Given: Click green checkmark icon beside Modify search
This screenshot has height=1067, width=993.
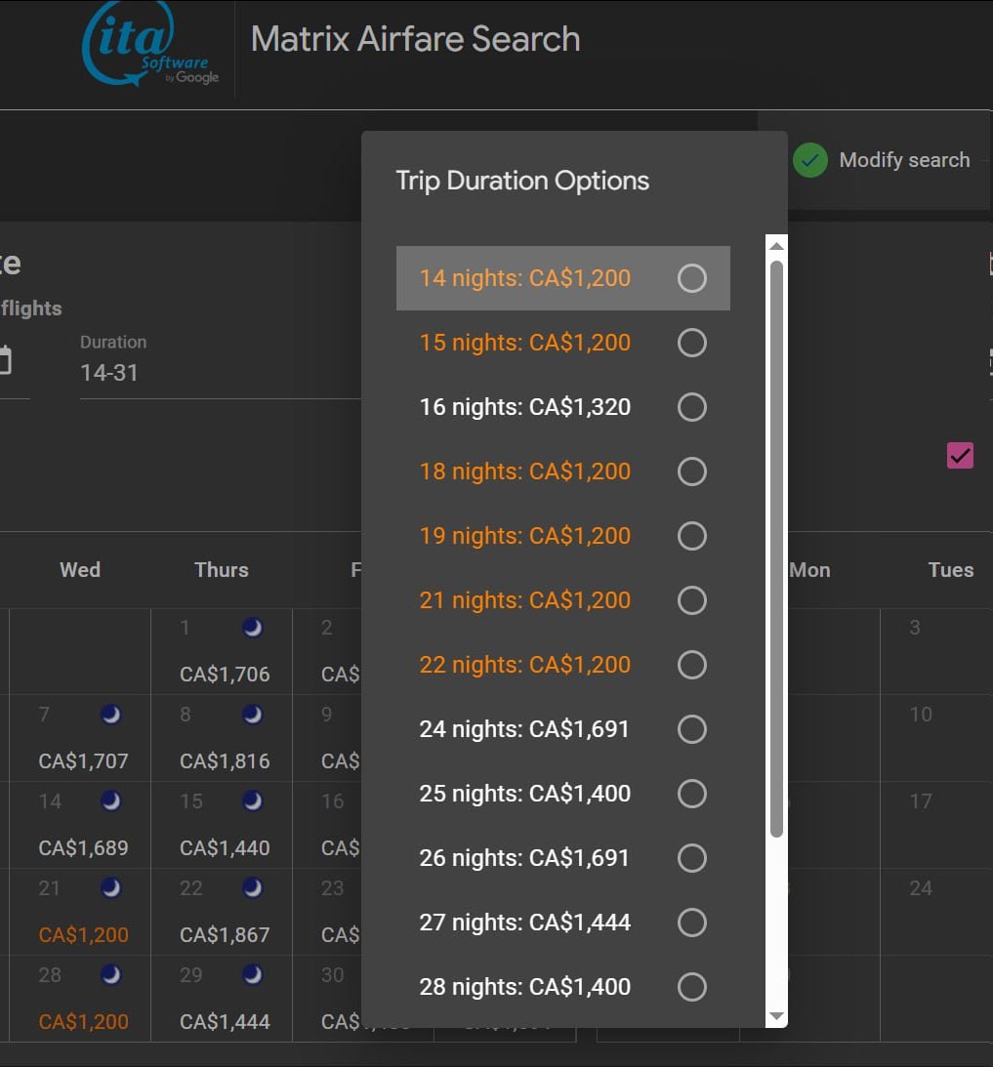Looking at the screenshot, I should (809, 161).
